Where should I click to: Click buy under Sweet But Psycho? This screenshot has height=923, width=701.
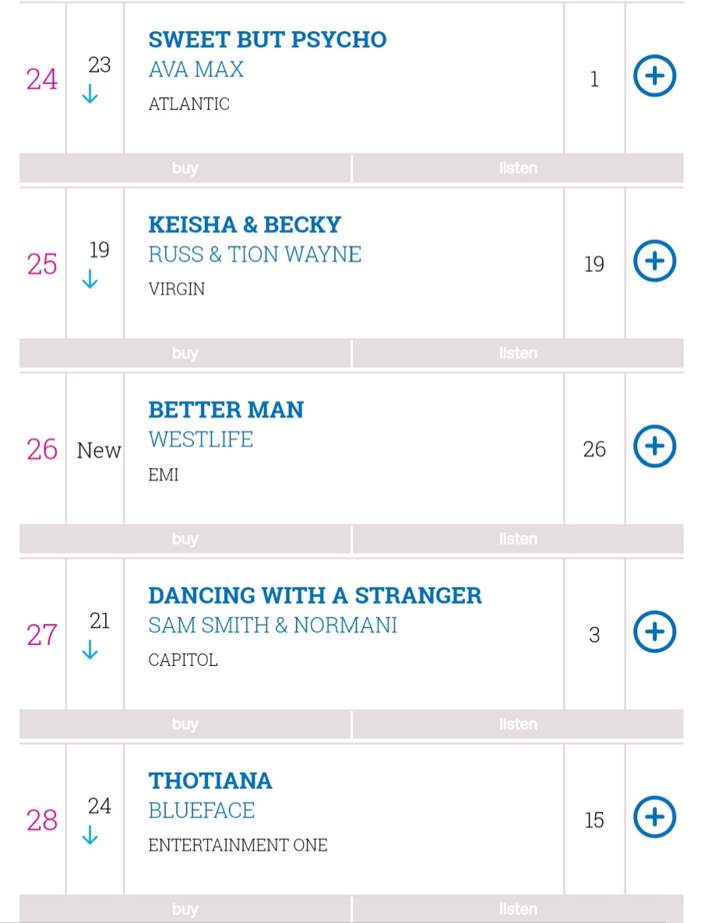[x=185, y=168]
